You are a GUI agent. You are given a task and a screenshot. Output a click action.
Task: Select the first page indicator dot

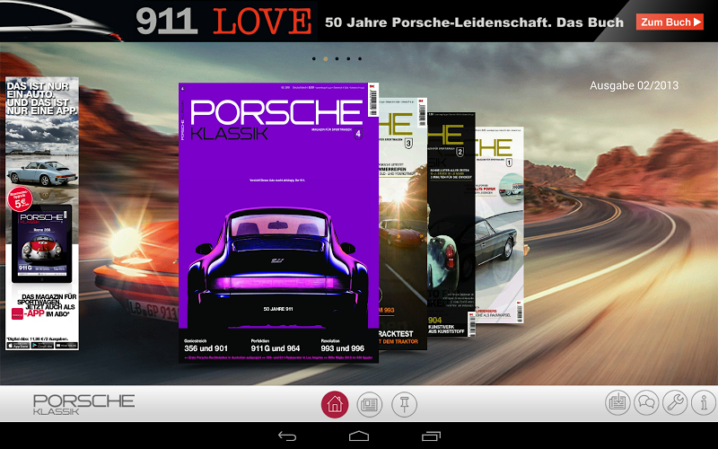313,58
